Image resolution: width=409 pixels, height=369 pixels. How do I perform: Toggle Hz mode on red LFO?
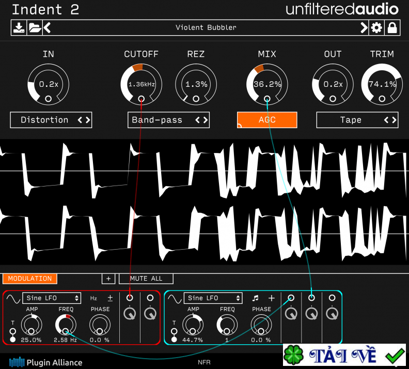(93, 298)
